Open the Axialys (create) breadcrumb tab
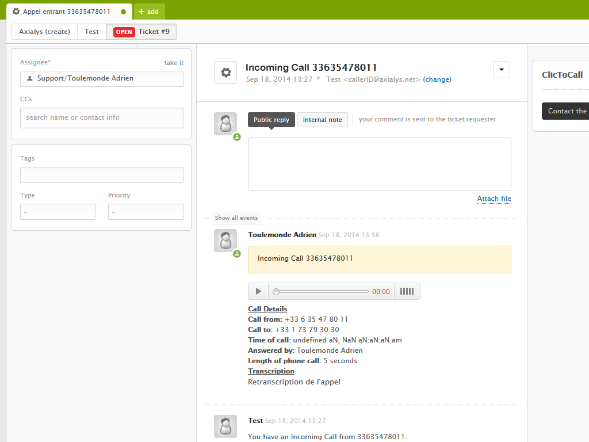 coord(44,32)
